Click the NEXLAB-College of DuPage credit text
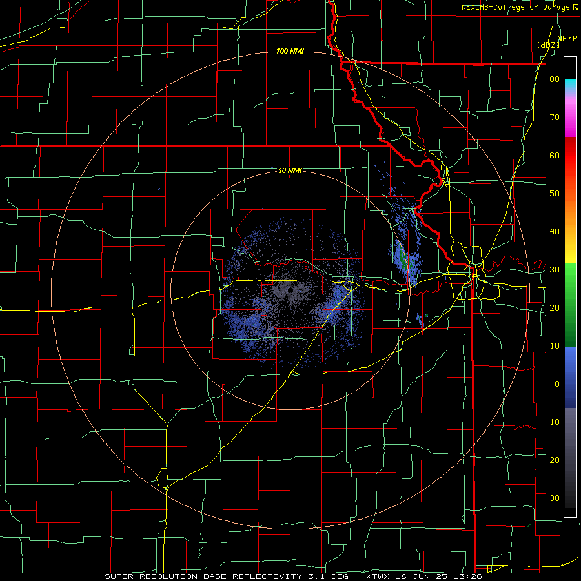 coord(517,7)
